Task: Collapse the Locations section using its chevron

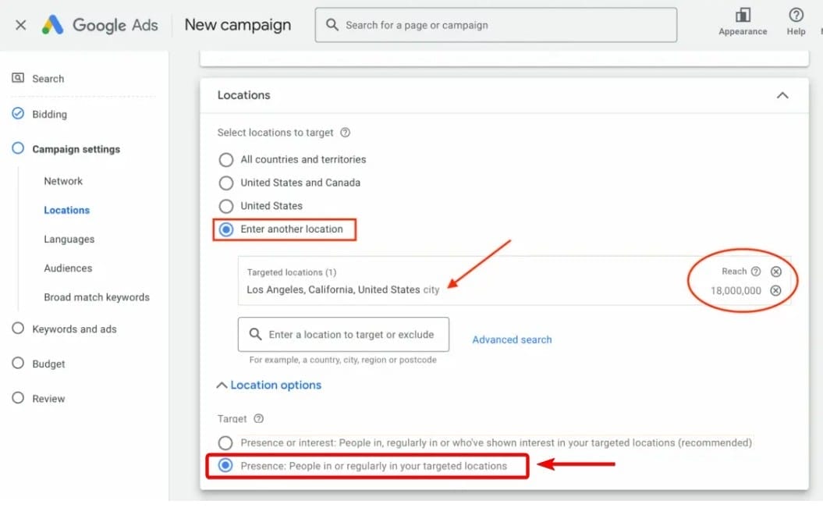Action: [x=782, y=94]
